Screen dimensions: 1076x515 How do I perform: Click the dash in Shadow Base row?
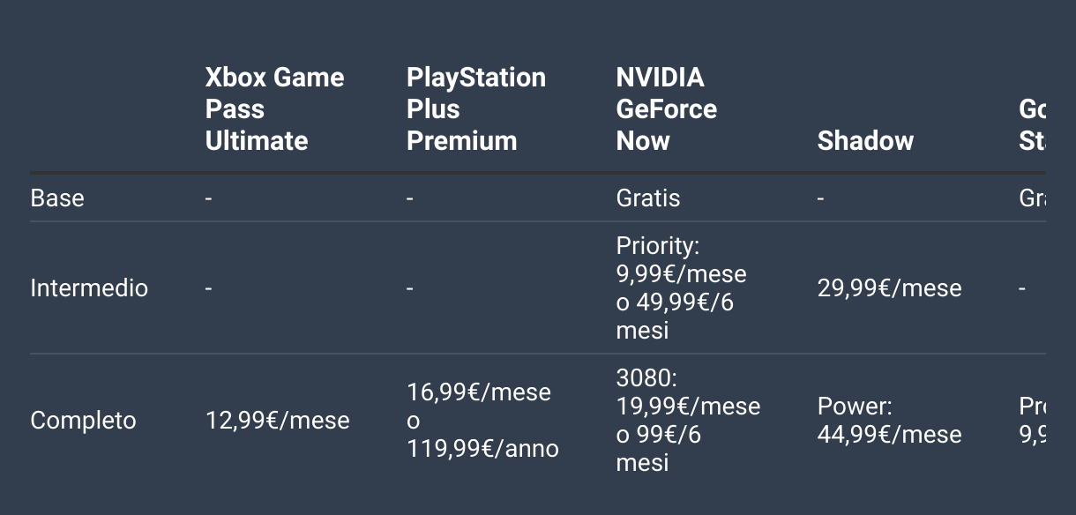[821, 198]
